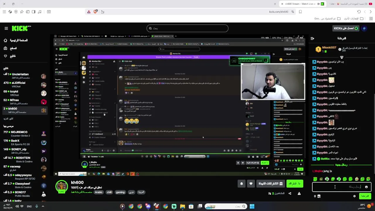Open Mlooki007 gifter name
This screenshot has height=211, width=375.
[x=329, y=48]
